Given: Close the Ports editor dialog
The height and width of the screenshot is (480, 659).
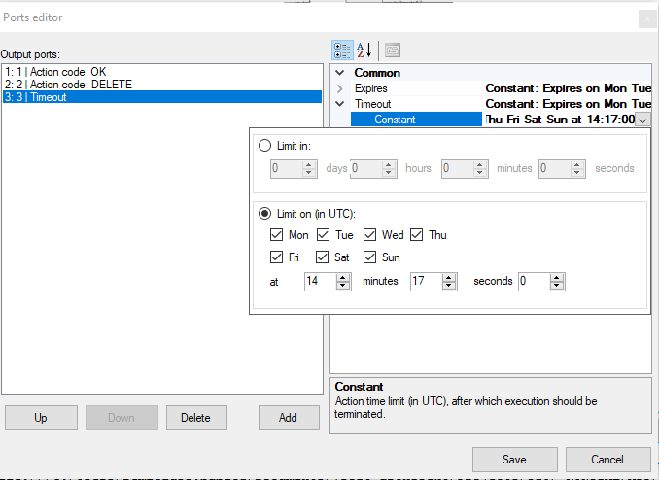Looking at the screenshot, I should [646, 18].
